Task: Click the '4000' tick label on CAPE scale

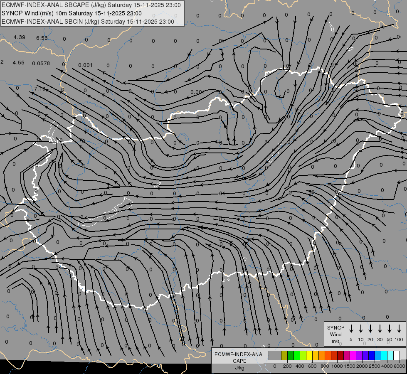Action: pos(387,366)
